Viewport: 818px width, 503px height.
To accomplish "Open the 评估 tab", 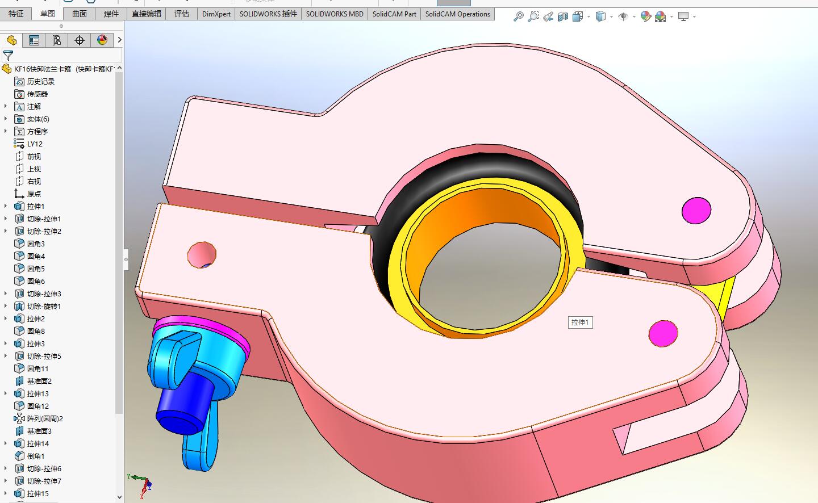I will point(182,14).
